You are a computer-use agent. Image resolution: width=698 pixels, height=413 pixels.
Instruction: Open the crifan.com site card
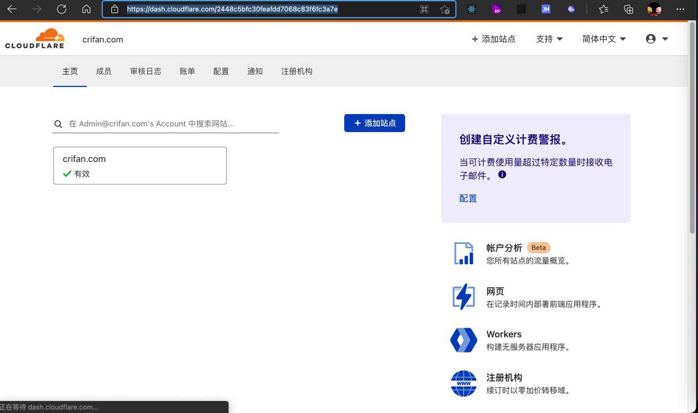140,165
